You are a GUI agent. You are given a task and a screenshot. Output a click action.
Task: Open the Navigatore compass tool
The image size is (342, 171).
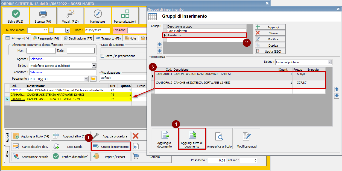[x=98, y=16]
